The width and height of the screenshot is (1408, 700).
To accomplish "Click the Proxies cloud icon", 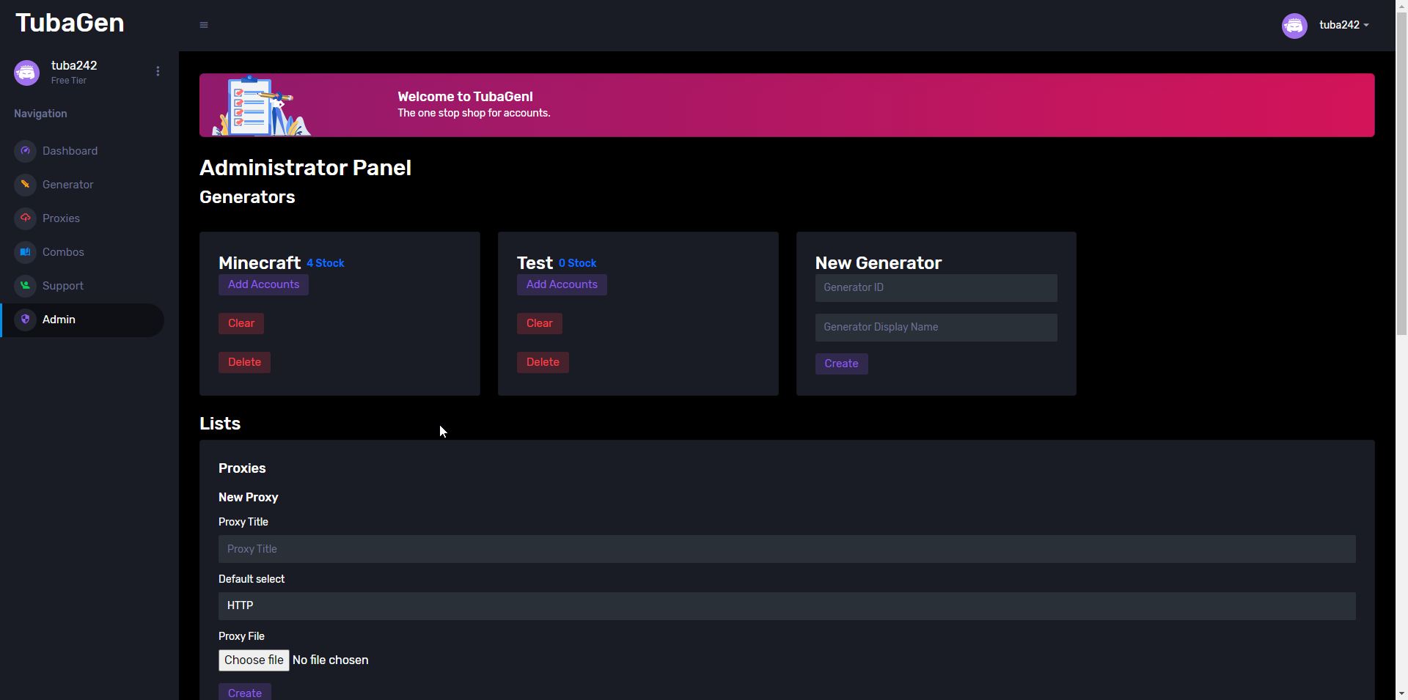I will pyautogui.click(x=26, y=218).
